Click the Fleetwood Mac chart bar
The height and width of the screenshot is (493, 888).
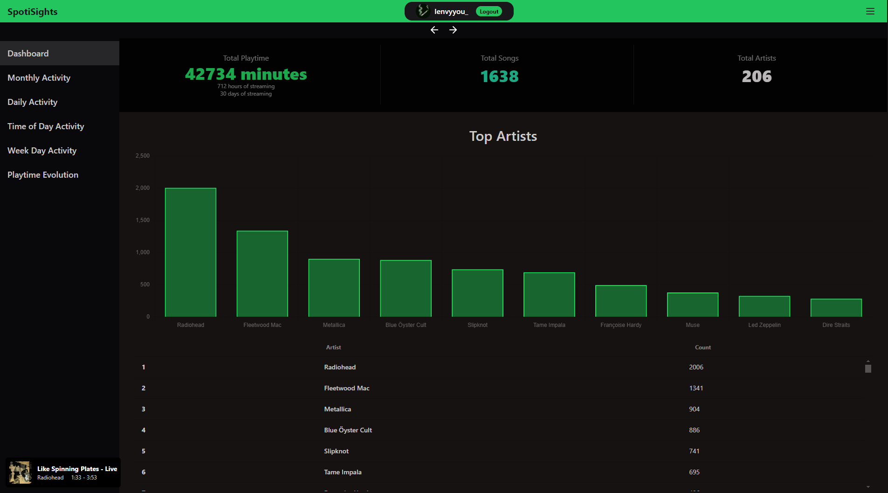coord(262,274)
